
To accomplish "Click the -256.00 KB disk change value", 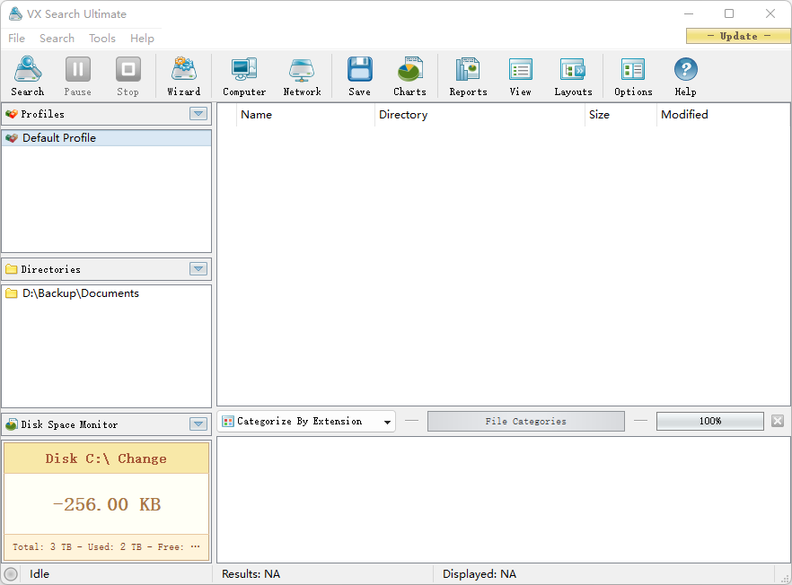I will (107, 504).
